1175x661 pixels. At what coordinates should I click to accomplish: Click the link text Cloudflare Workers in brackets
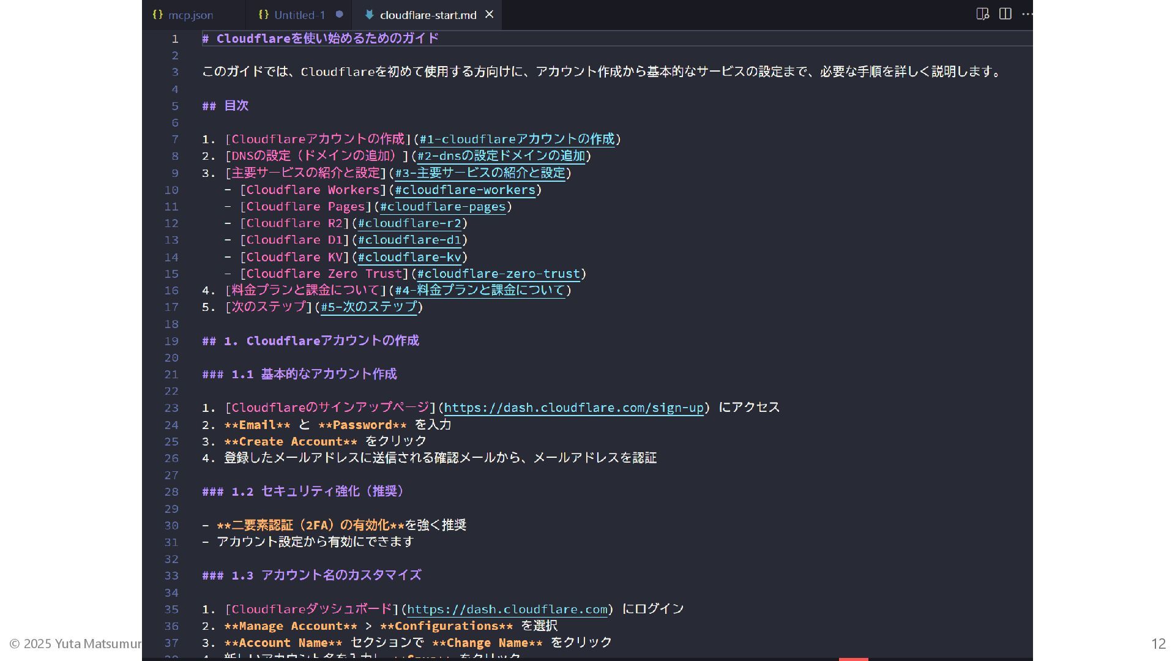313,190
